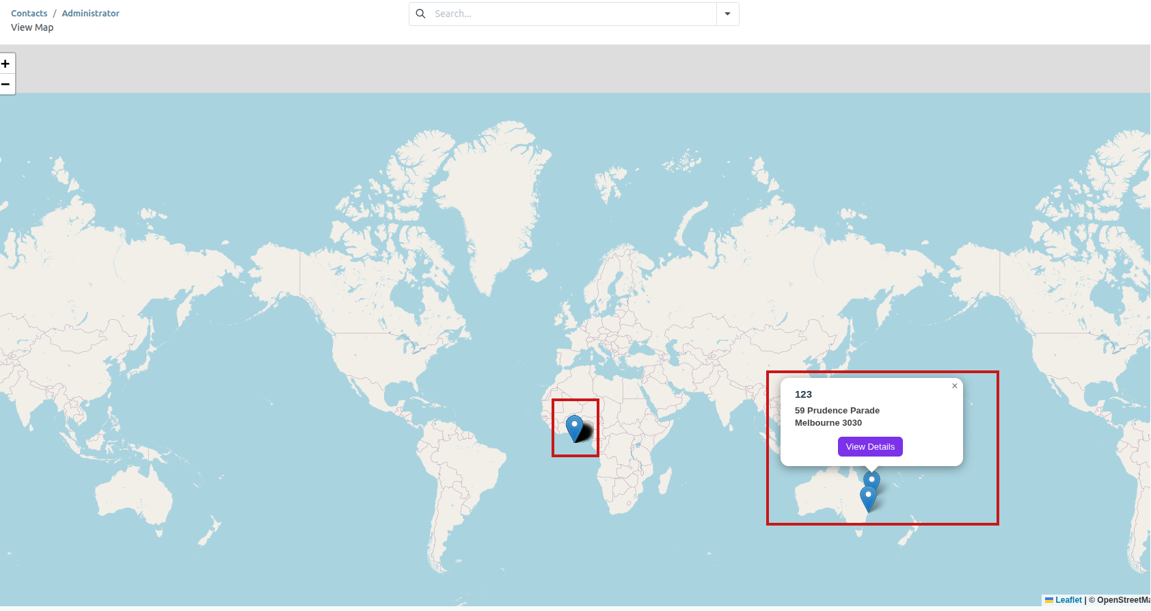Click the popup title 123
This screenshot has height=611, width=1151.
pos(803,394)
